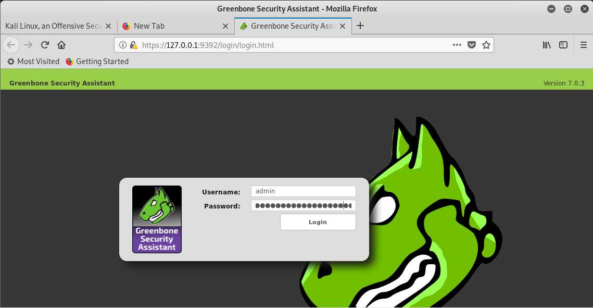Click the Login button
The image size is (593, 308).
(318, 222)
